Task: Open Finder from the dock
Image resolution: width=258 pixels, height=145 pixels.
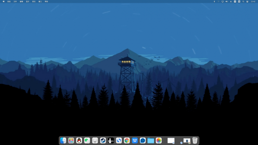Action: click(63, 141)
